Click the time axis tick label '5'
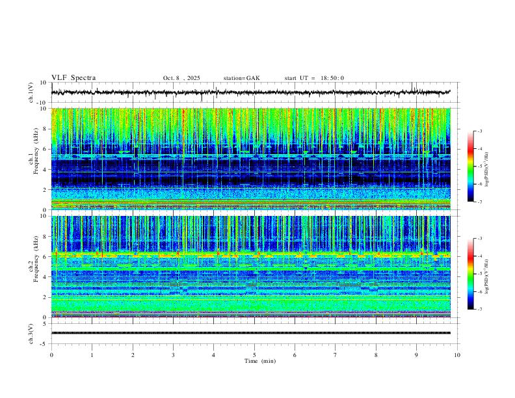The image size is (515, 398). (x=254, y=355)
